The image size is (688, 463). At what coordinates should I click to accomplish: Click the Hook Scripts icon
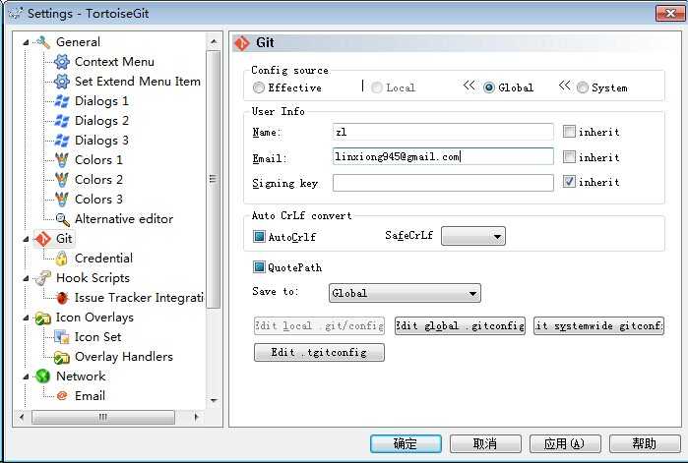(x=43, y=278)
